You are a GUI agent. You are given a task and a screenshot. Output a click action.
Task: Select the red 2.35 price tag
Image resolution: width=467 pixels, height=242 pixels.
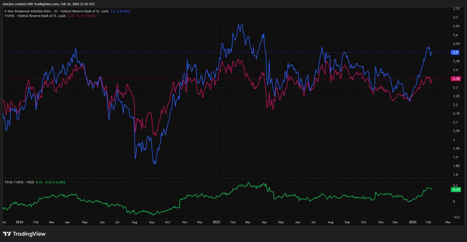456,79
